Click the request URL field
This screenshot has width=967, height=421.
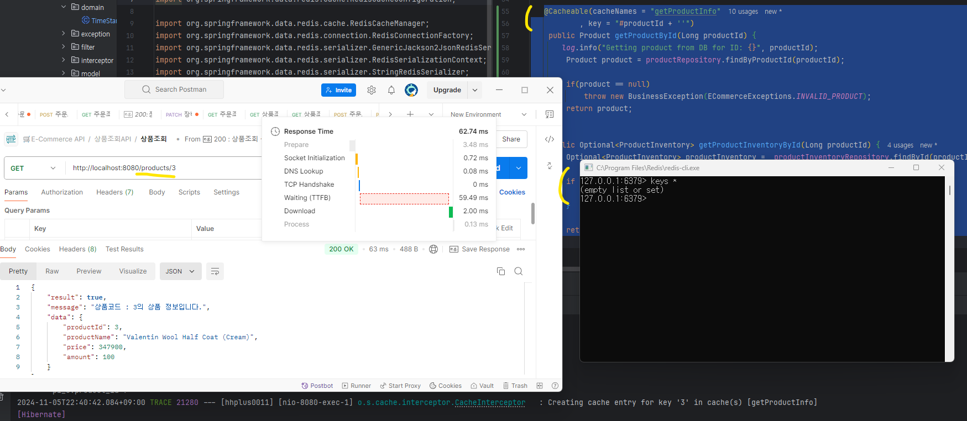pos(163,168)
